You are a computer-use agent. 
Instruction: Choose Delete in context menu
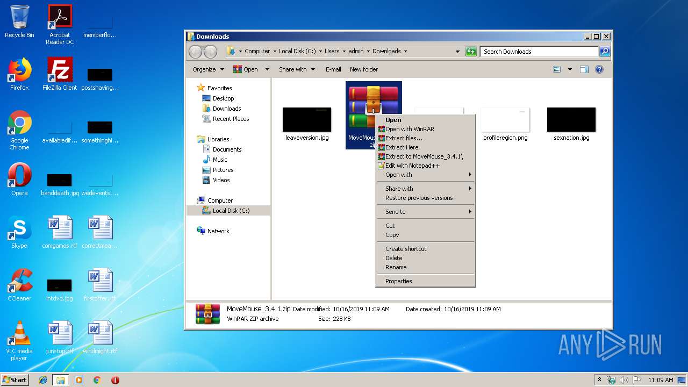[x=425, y=258]
